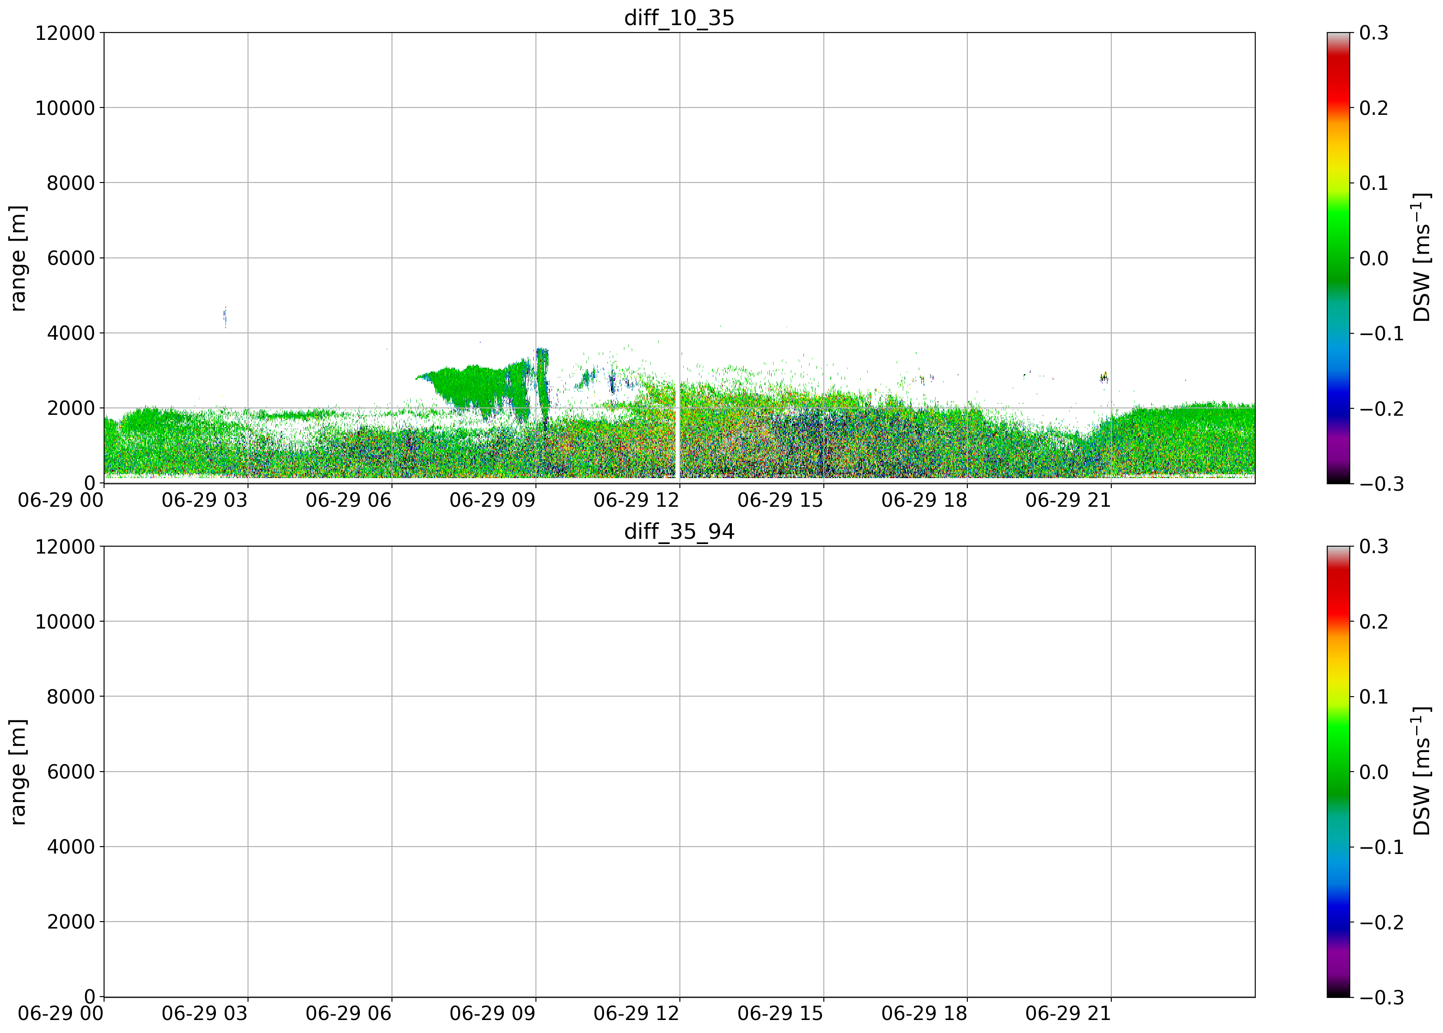Click the 2000 y-tick on diff_10_35
Viewport: 1443px width, 1033px height.
(x=71, y=408)
